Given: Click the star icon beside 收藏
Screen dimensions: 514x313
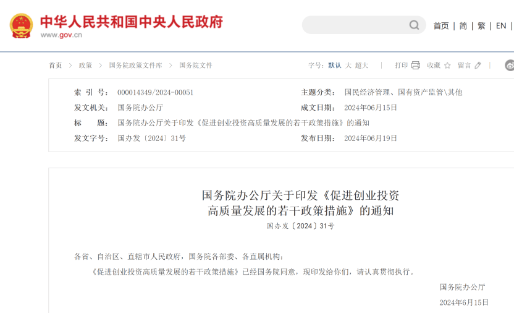Looking at the screenshot, I should (x=447, y=66).
